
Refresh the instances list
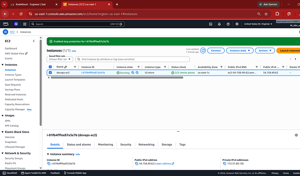(203, 50)
